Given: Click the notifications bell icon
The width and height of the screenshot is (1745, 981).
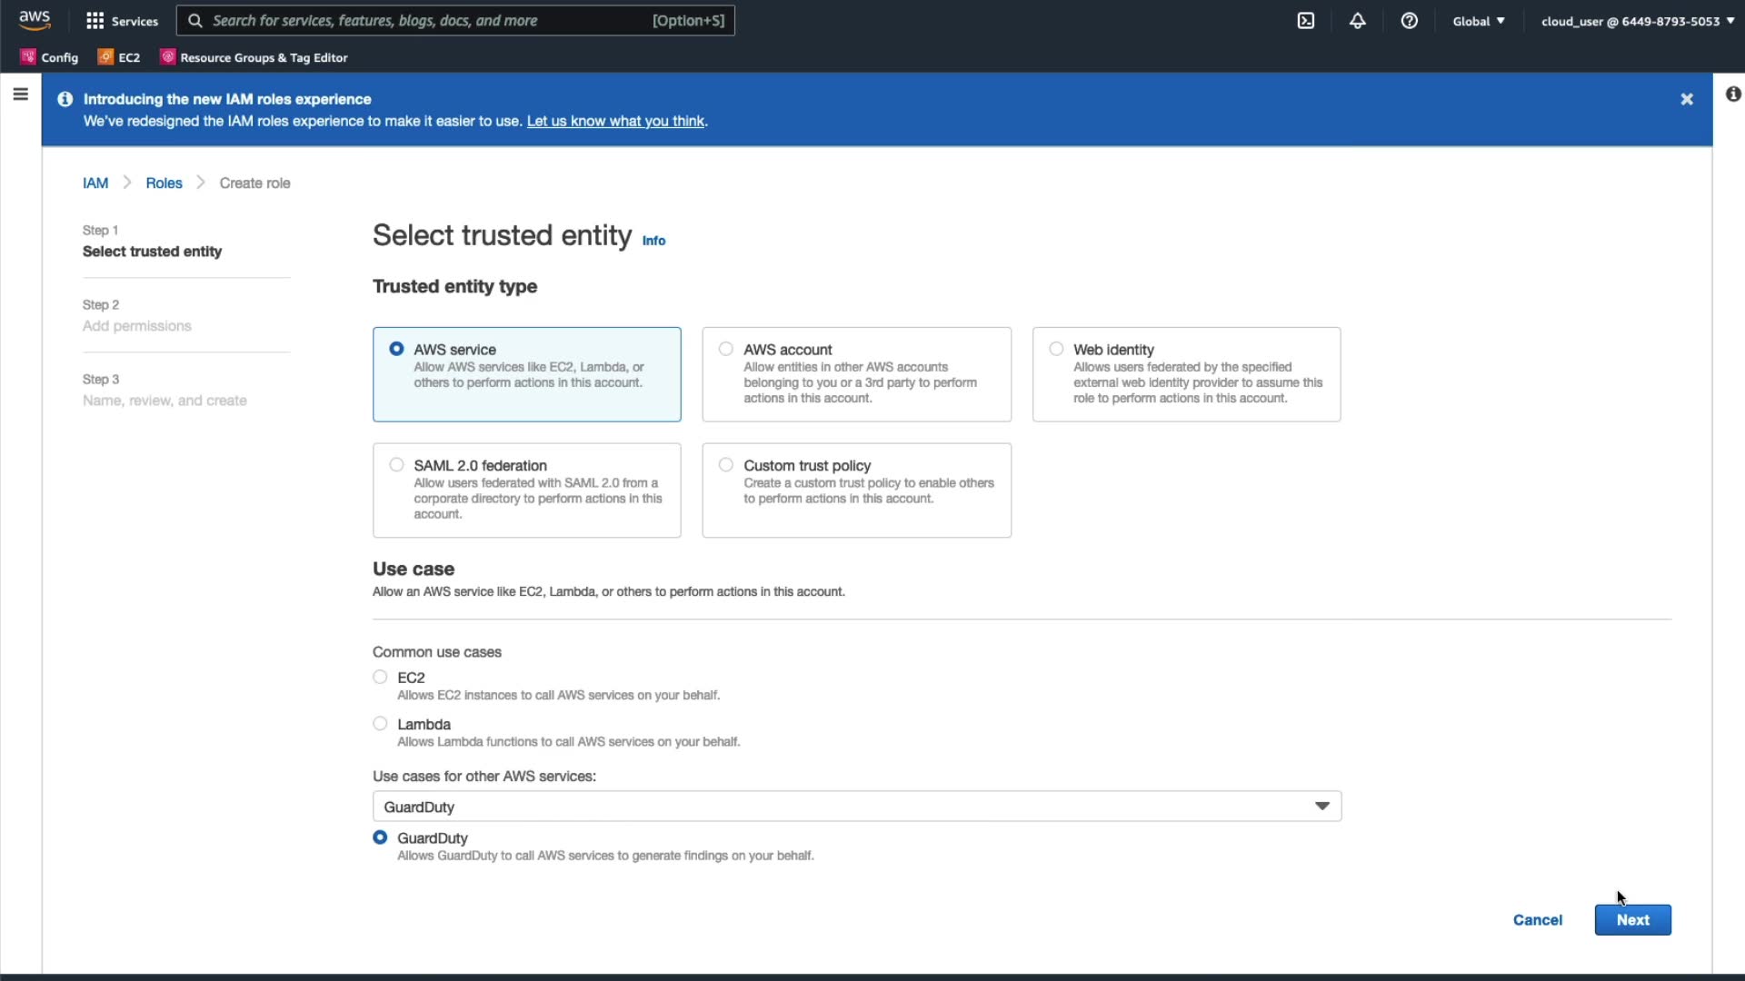Looking at the screenshot, I should pos(1358,21).
